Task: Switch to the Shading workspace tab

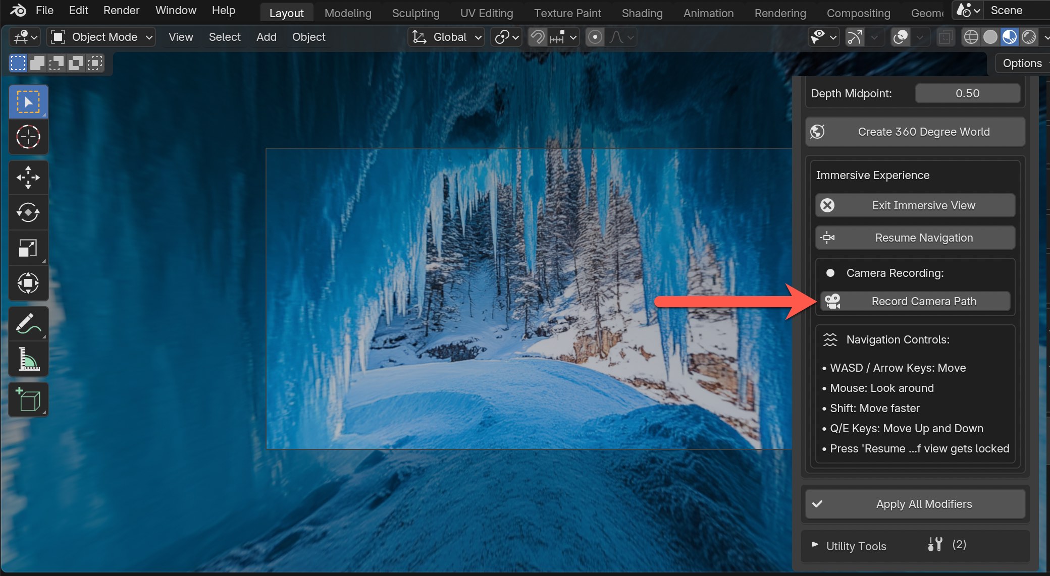Action: (642, 13)
